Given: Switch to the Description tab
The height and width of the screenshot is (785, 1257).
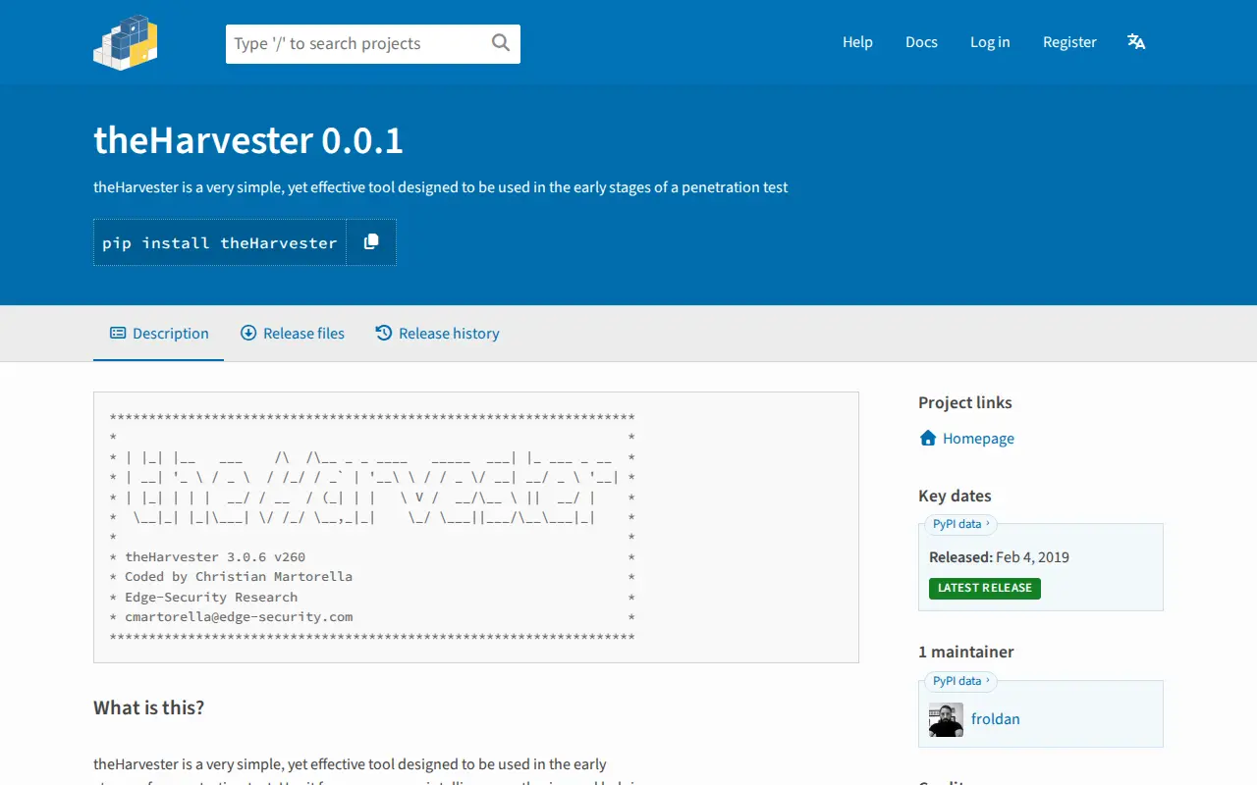Looking at the screenshot, I should (x=159, y=334).
